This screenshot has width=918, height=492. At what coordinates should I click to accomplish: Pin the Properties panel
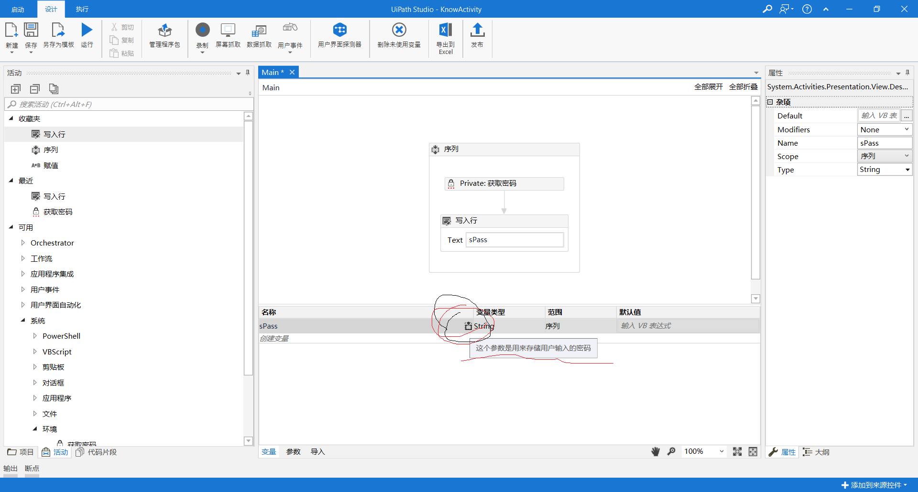point(907,73)
